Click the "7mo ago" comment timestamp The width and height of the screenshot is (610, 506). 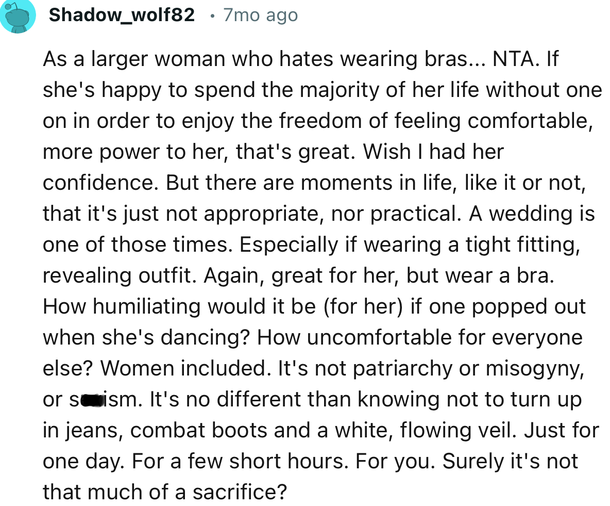[260, 15]
